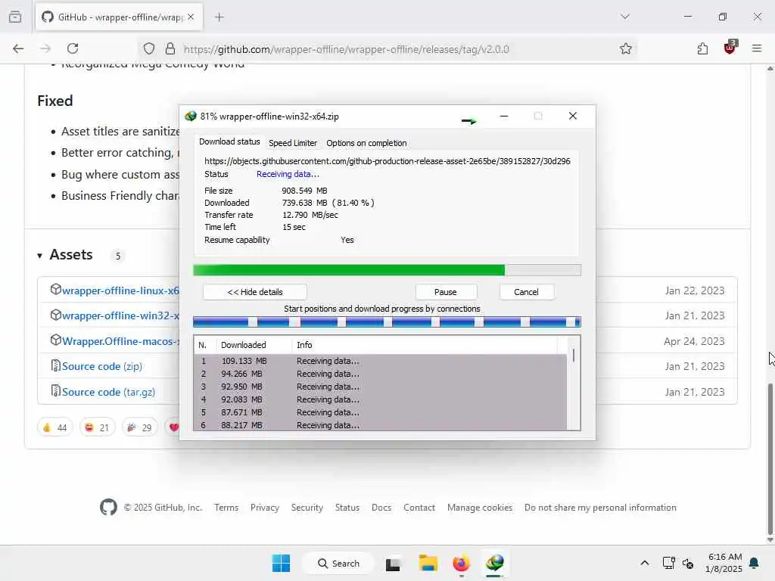The image size is (775, 581).
Task: Select connection row 6 with 88.217 MB
Action: [381, 425]
